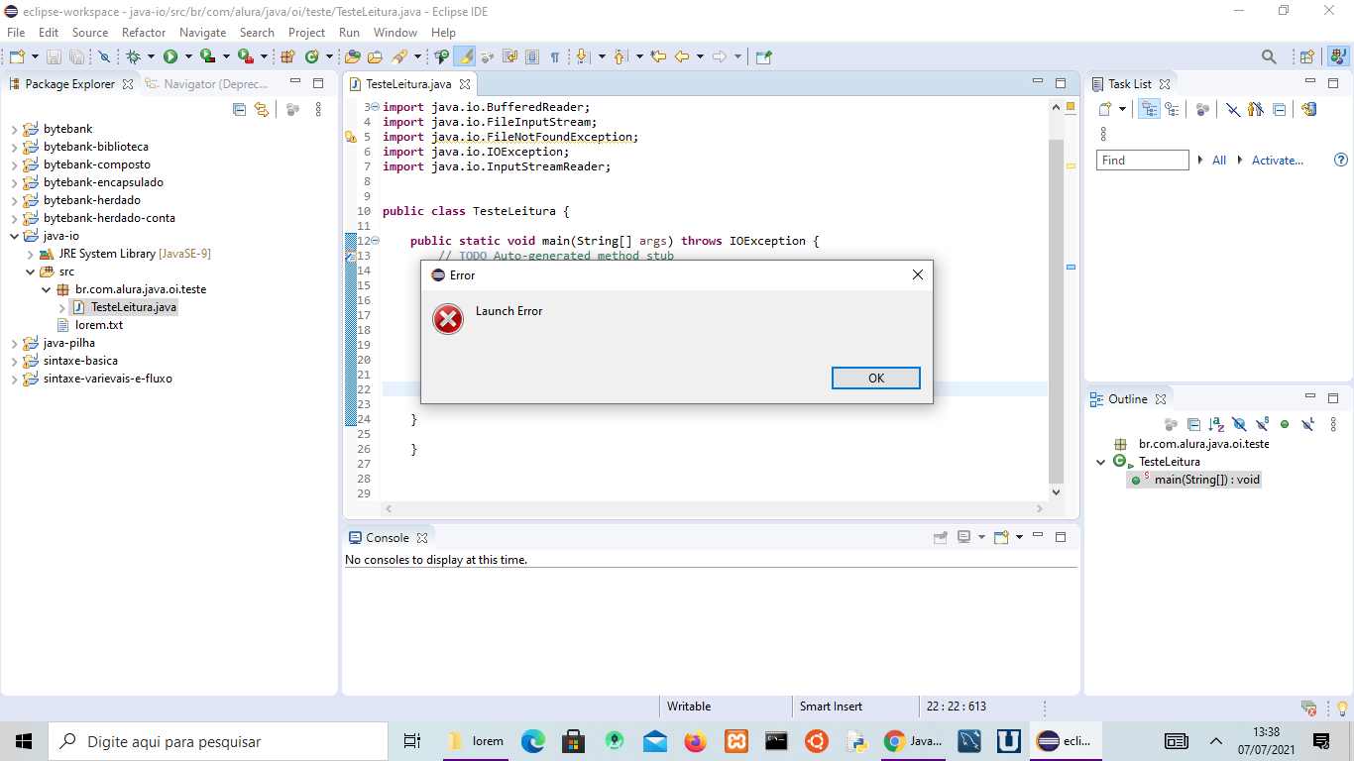Expand the java-pilha project
The width and height of the screenshot is (1354, 761).
point(14,343)
